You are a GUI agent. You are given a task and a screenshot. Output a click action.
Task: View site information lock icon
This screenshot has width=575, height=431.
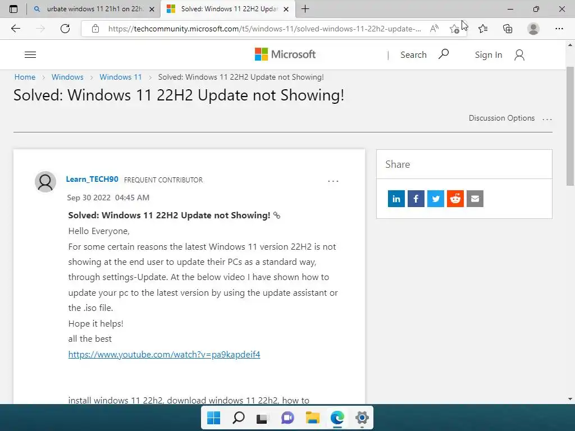95,29
